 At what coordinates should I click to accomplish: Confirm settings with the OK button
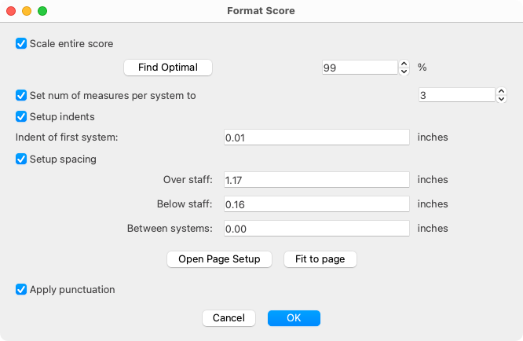294,318
